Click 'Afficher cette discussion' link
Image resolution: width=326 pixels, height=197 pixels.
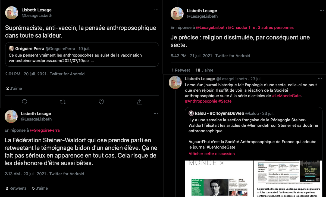click(x=212, y=153)
